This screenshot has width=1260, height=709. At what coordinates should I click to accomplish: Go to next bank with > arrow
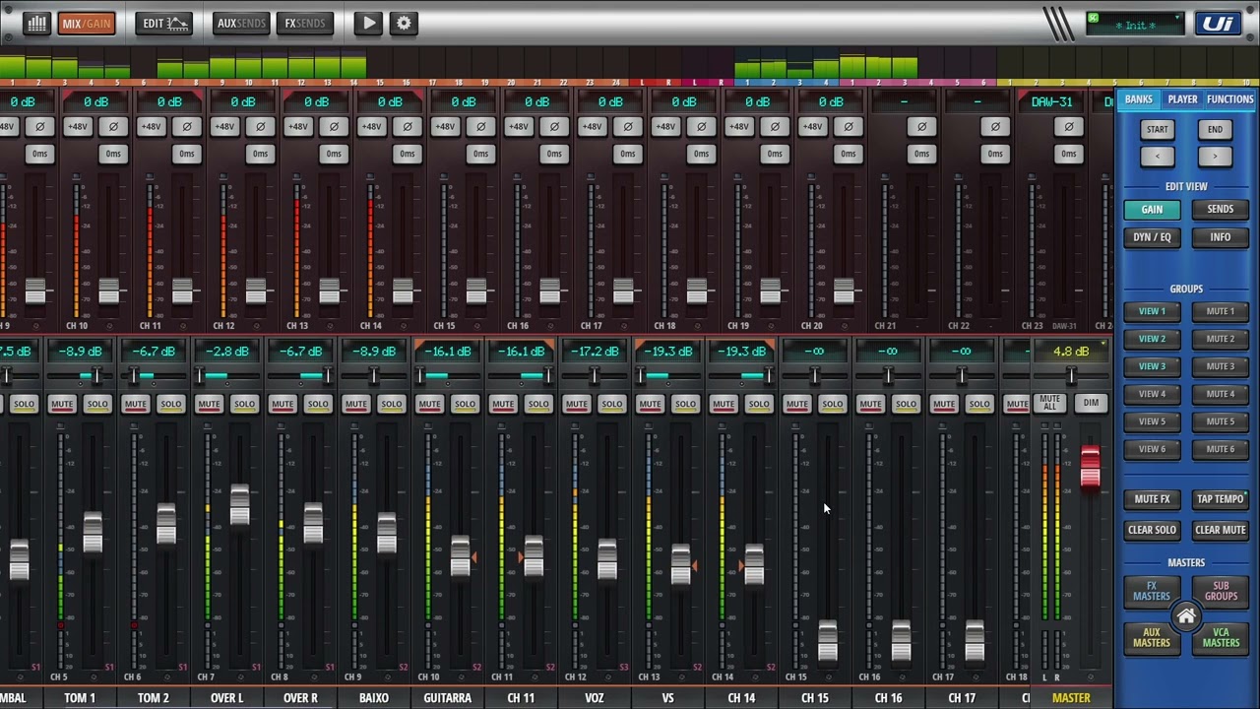(1215, 157)
